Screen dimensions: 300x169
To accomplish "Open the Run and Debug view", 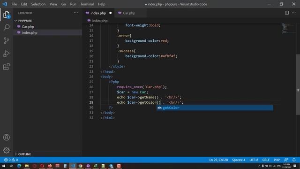I will (6, 54).
